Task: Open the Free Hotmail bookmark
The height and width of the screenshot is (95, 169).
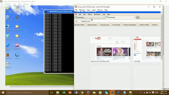Action: coord(115,25)
